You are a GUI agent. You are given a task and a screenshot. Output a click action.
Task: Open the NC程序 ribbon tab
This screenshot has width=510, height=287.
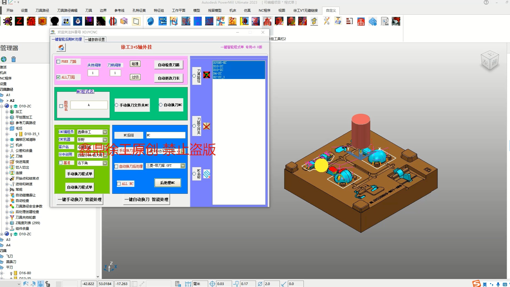tap(264, 11)
